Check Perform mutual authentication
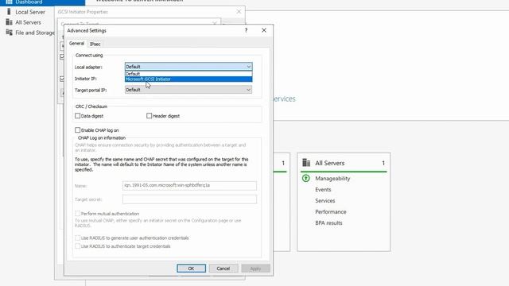 coord(78,214)
